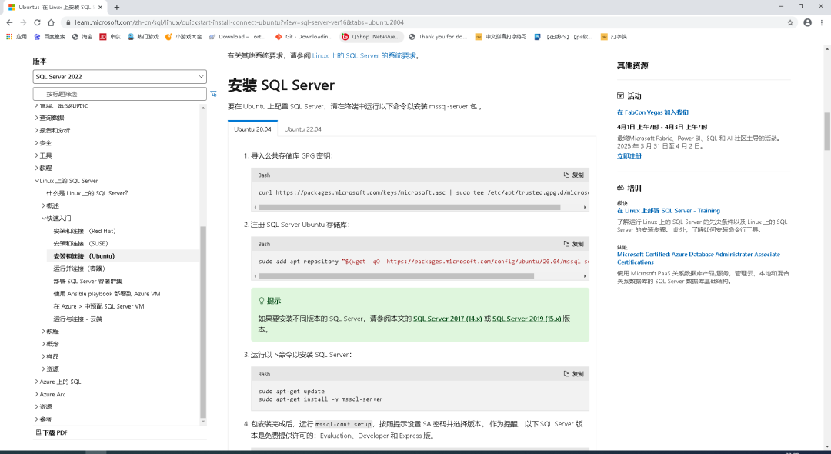Open the Chrome profile avatar icon
This screenshot has width=831, height=454.
(x=807, y=22)
